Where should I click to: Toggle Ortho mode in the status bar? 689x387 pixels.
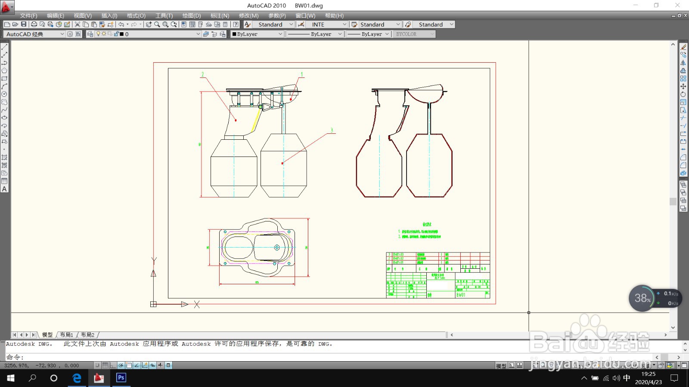113,365
